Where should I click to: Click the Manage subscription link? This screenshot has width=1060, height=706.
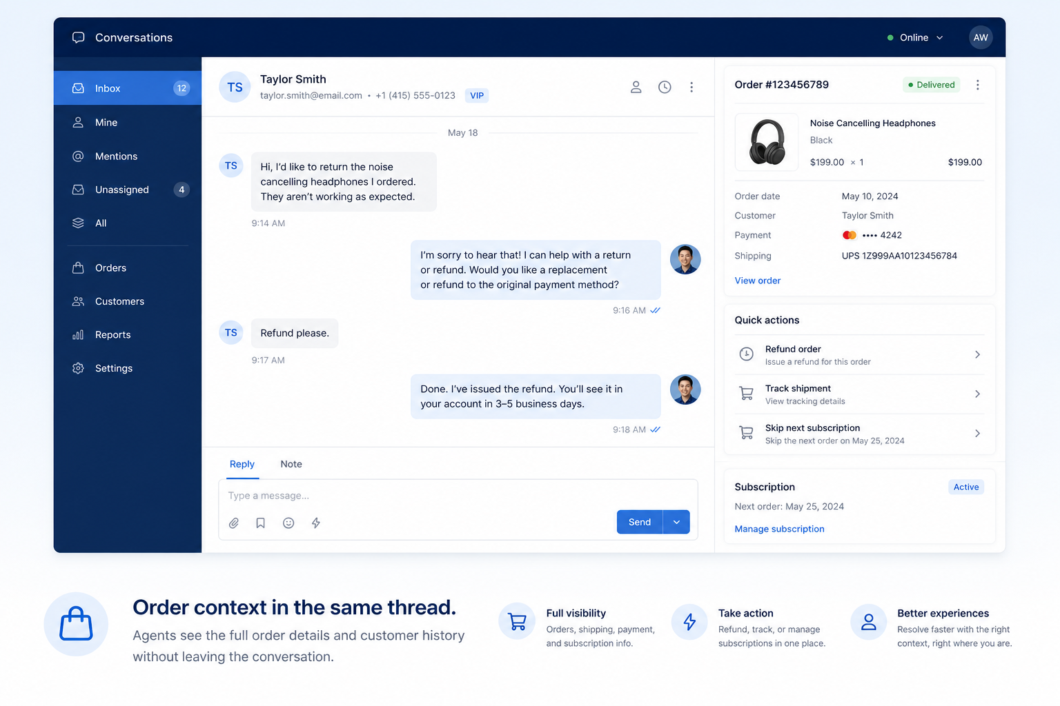[780, 529]
